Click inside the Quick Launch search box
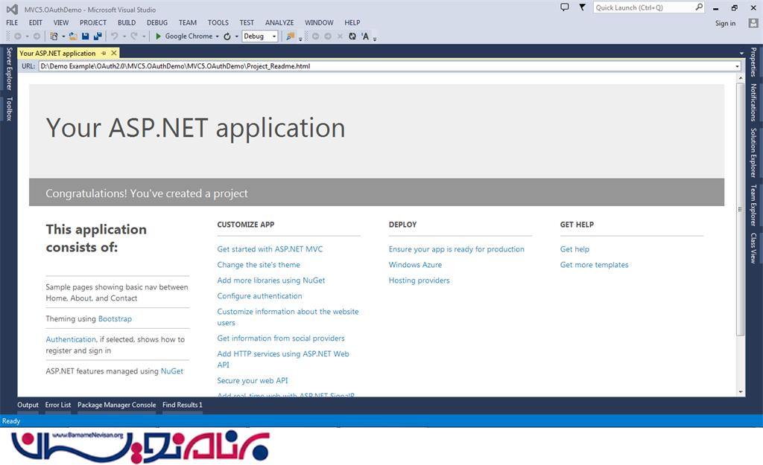The image size is (763, 465). pyautogui.click(x=644, y=7)
